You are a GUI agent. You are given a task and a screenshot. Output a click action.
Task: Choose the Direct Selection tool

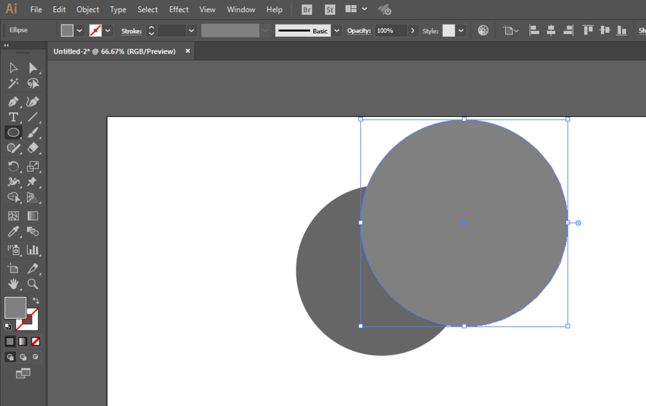coord(32,68)
